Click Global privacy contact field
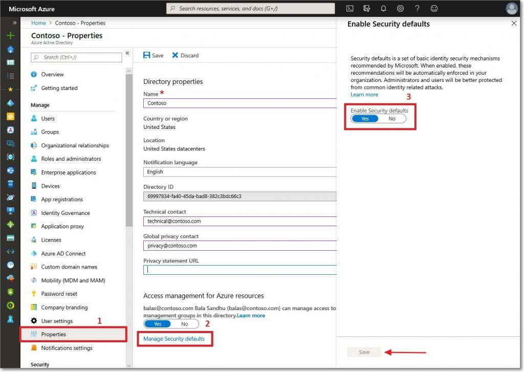 (x=240, y=246)
